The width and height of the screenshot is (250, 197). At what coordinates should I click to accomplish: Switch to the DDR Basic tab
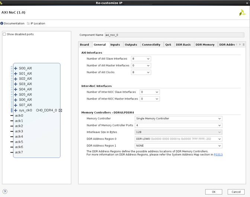(x=183, y=45)
